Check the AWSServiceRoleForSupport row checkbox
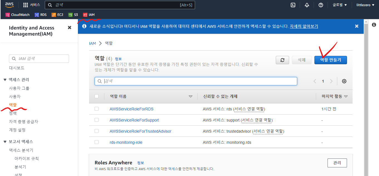Viewport: 379px width, 176px height. (x=97, y=120)
